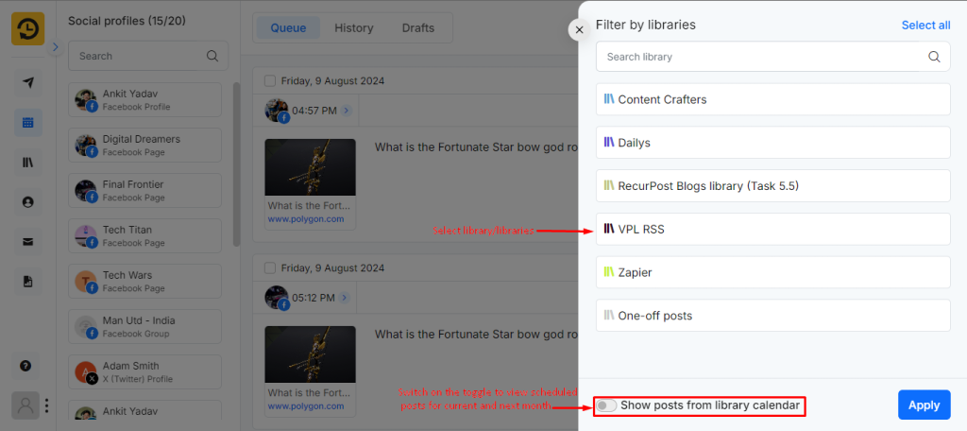Check the first Friday, 9 August 2024 checkbox

pos(269,81)
